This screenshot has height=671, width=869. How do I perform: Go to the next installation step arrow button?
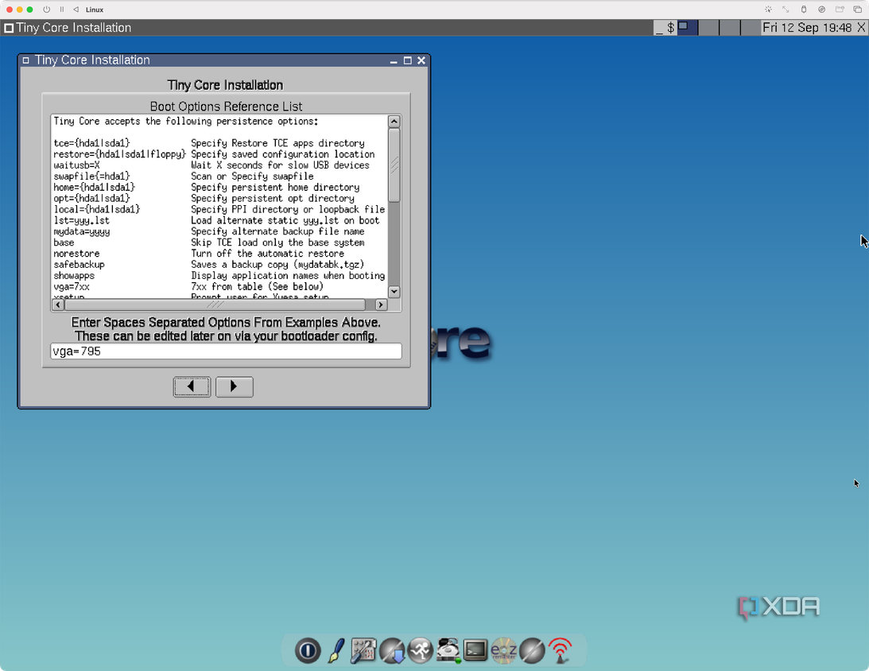coord(234,386)
